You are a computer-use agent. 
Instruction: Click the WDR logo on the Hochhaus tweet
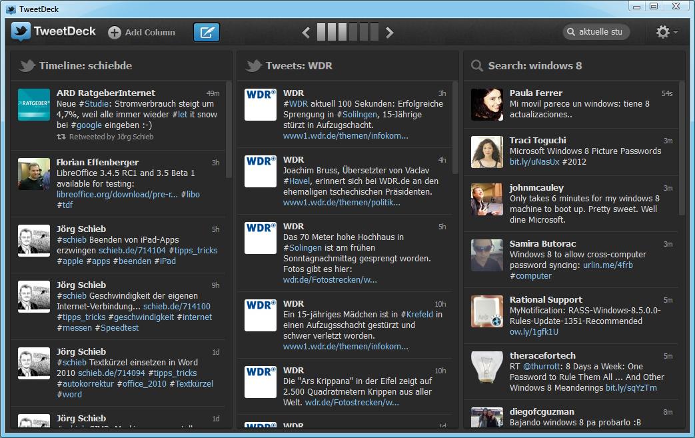click(261, 238)
